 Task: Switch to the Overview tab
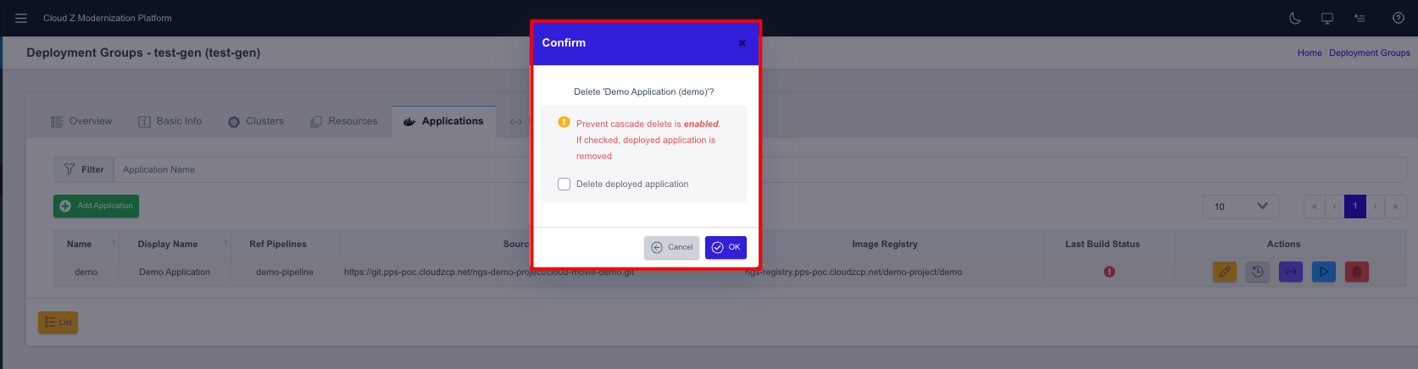(x=81, y=121)
